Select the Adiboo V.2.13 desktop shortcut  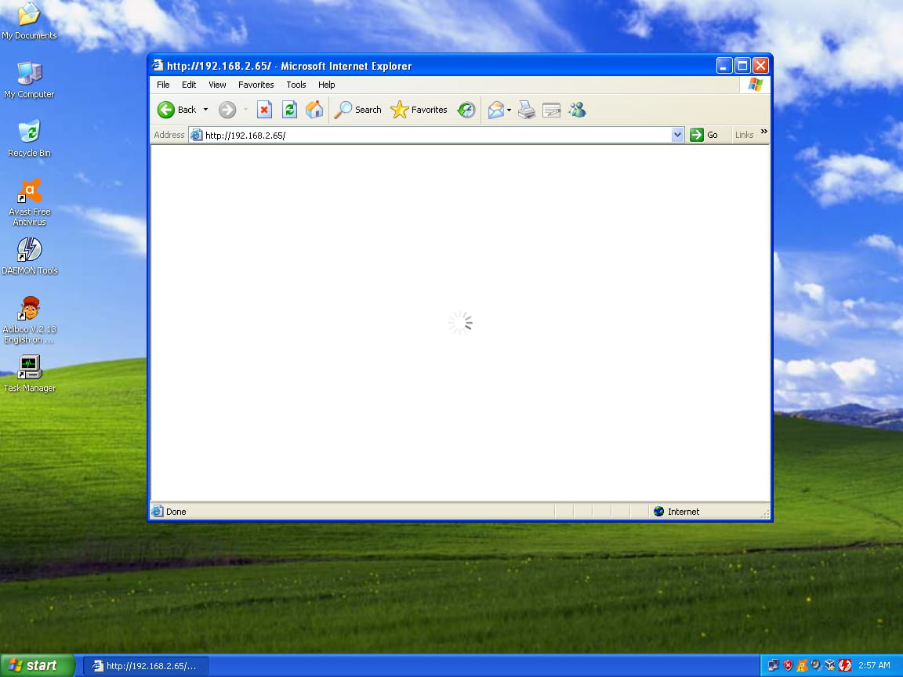pos(29,320)
